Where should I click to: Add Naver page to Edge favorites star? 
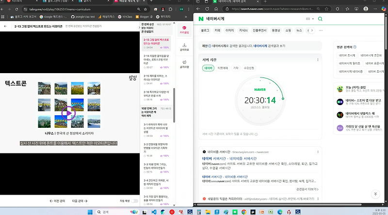pyautogui.click(x=326, y=9)
